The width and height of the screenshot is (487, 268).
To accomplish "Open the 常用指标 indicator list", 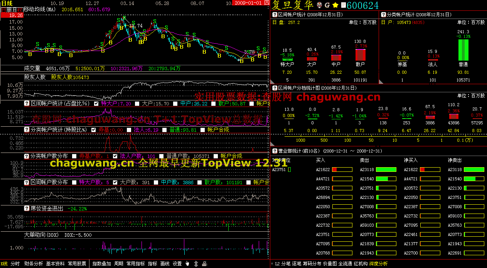I will coord(136,264).
